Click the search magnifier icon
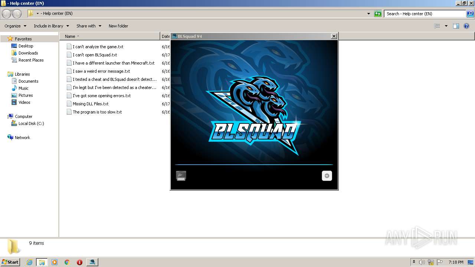475x267 pixels. 470,14
